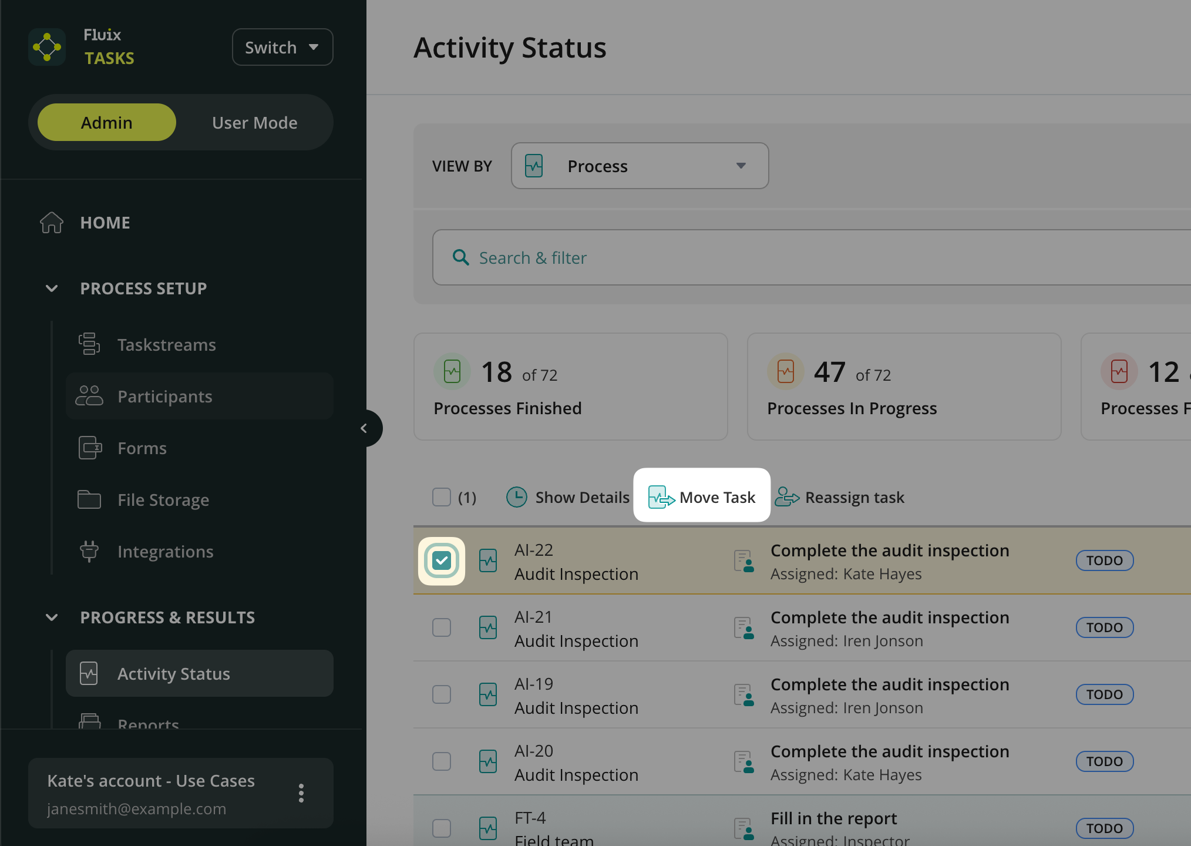
Task: Open the Home icon in sidebar
Action: tap(52, 223)
